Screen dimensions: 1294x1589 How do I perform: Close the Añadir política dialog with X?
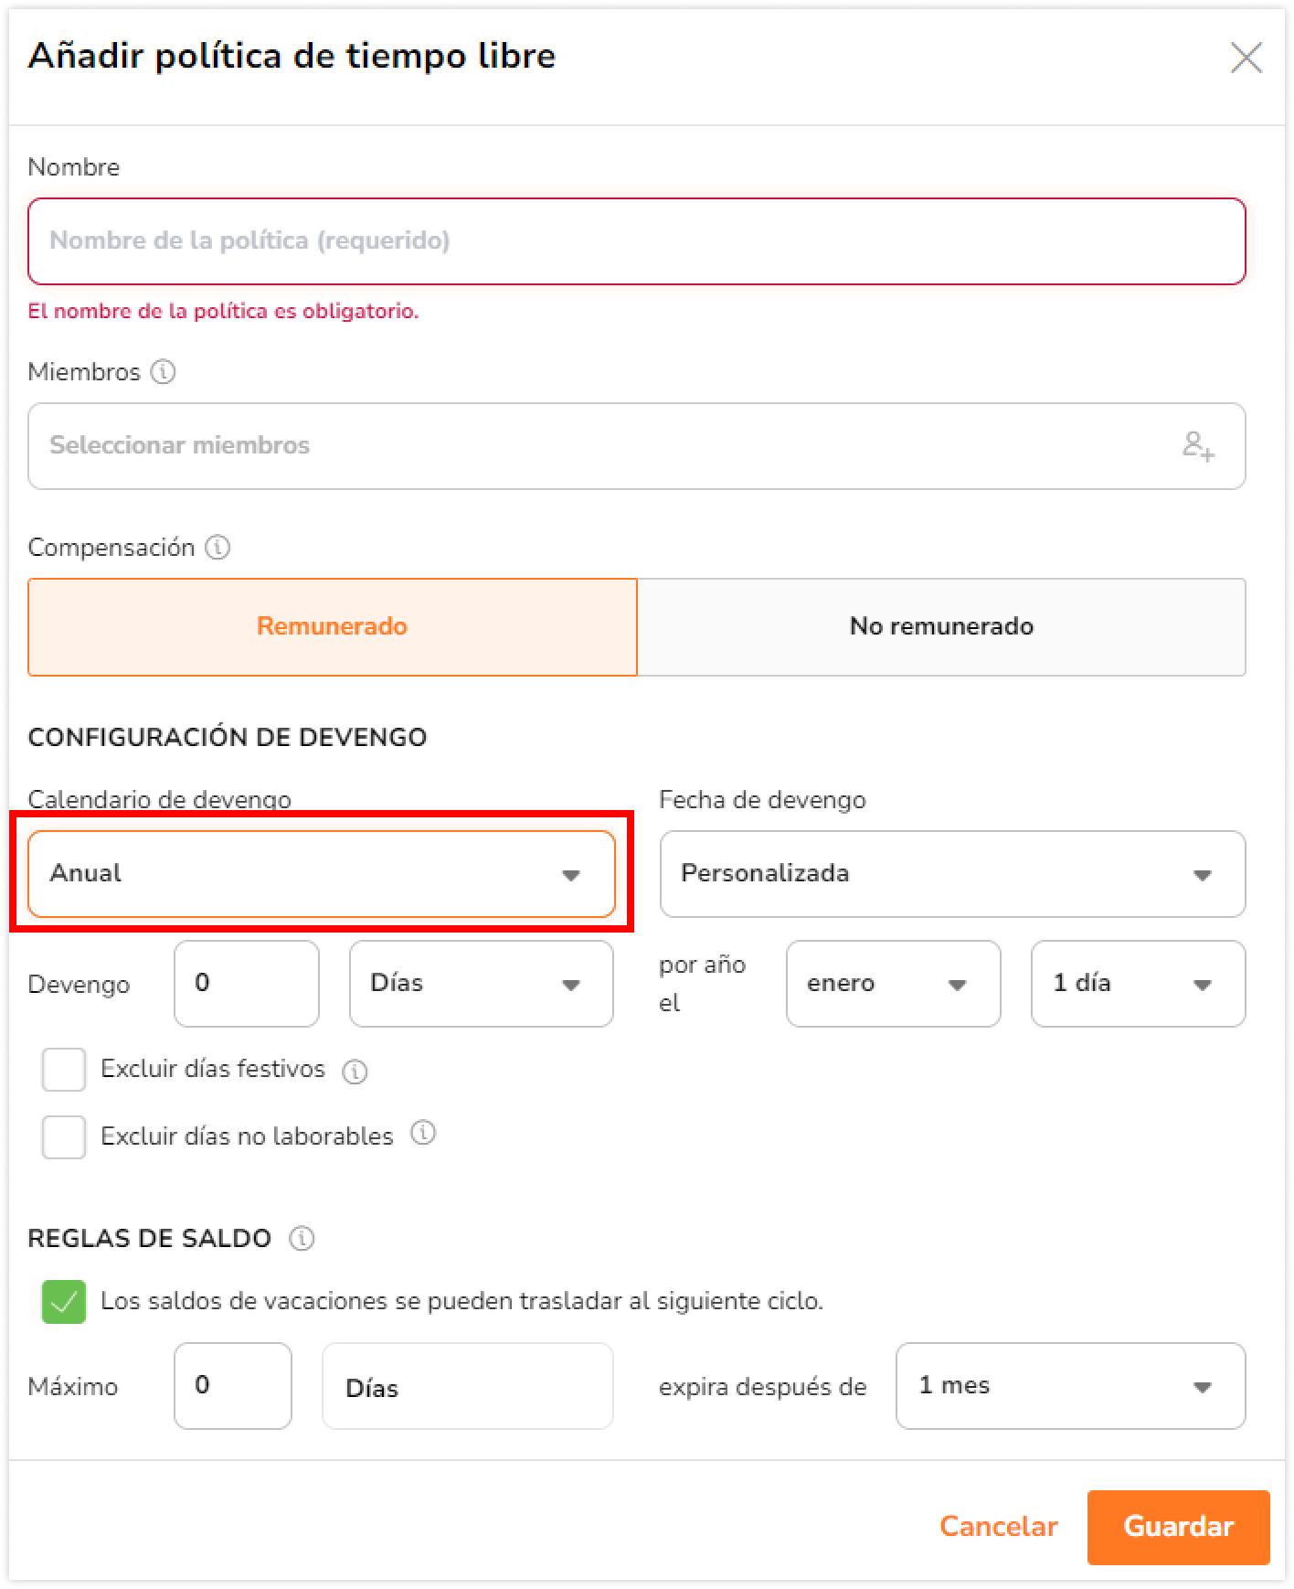(x=1246, y=58)
